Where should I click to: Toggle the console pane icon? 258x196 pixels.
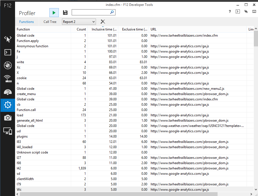click(x=238, y=11)
